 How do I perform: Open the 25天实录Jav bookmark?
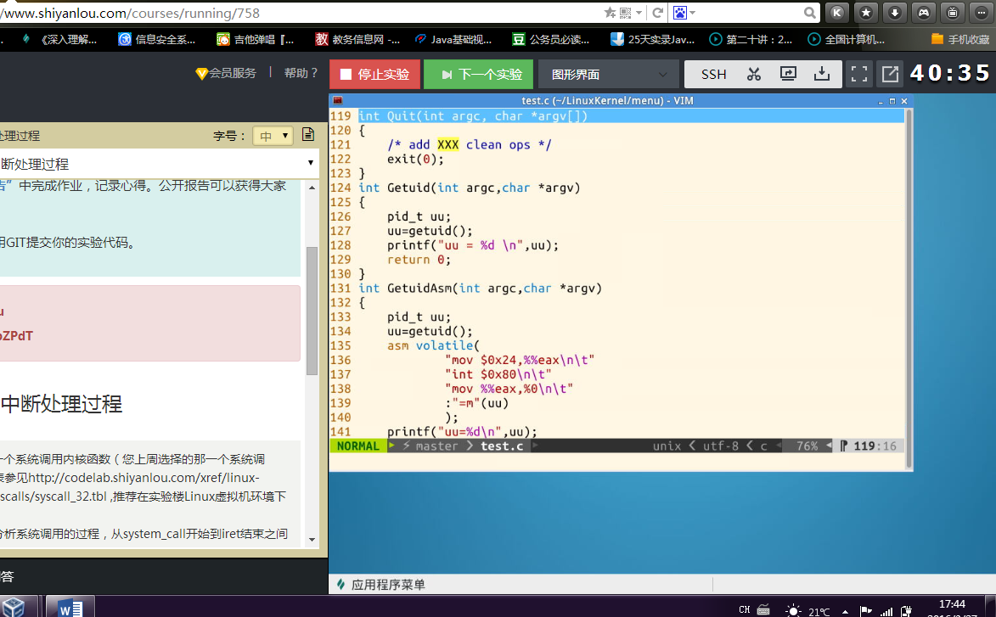(652, 39)
